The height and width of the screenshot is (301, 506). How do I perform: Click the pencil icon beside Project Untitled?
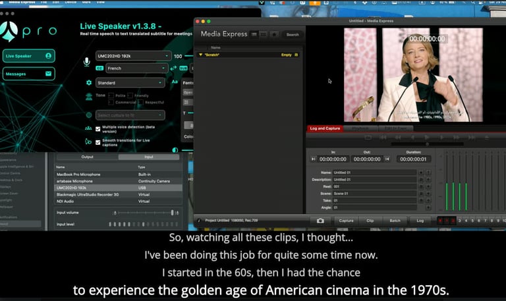coord(199,221)
